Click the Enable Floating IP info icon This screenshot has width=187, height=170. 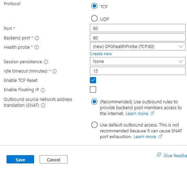point(43,90)
